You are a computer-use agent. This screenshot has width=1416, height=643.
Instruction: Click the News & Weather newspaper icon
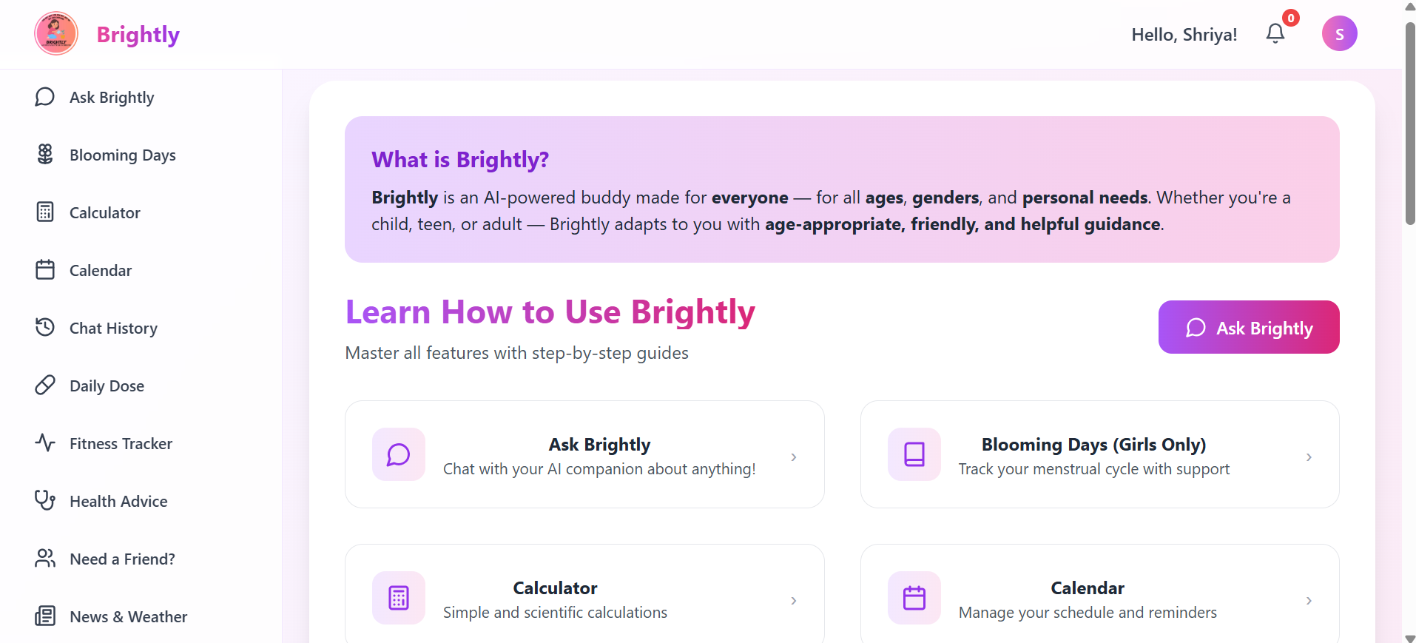click(44, 616)
